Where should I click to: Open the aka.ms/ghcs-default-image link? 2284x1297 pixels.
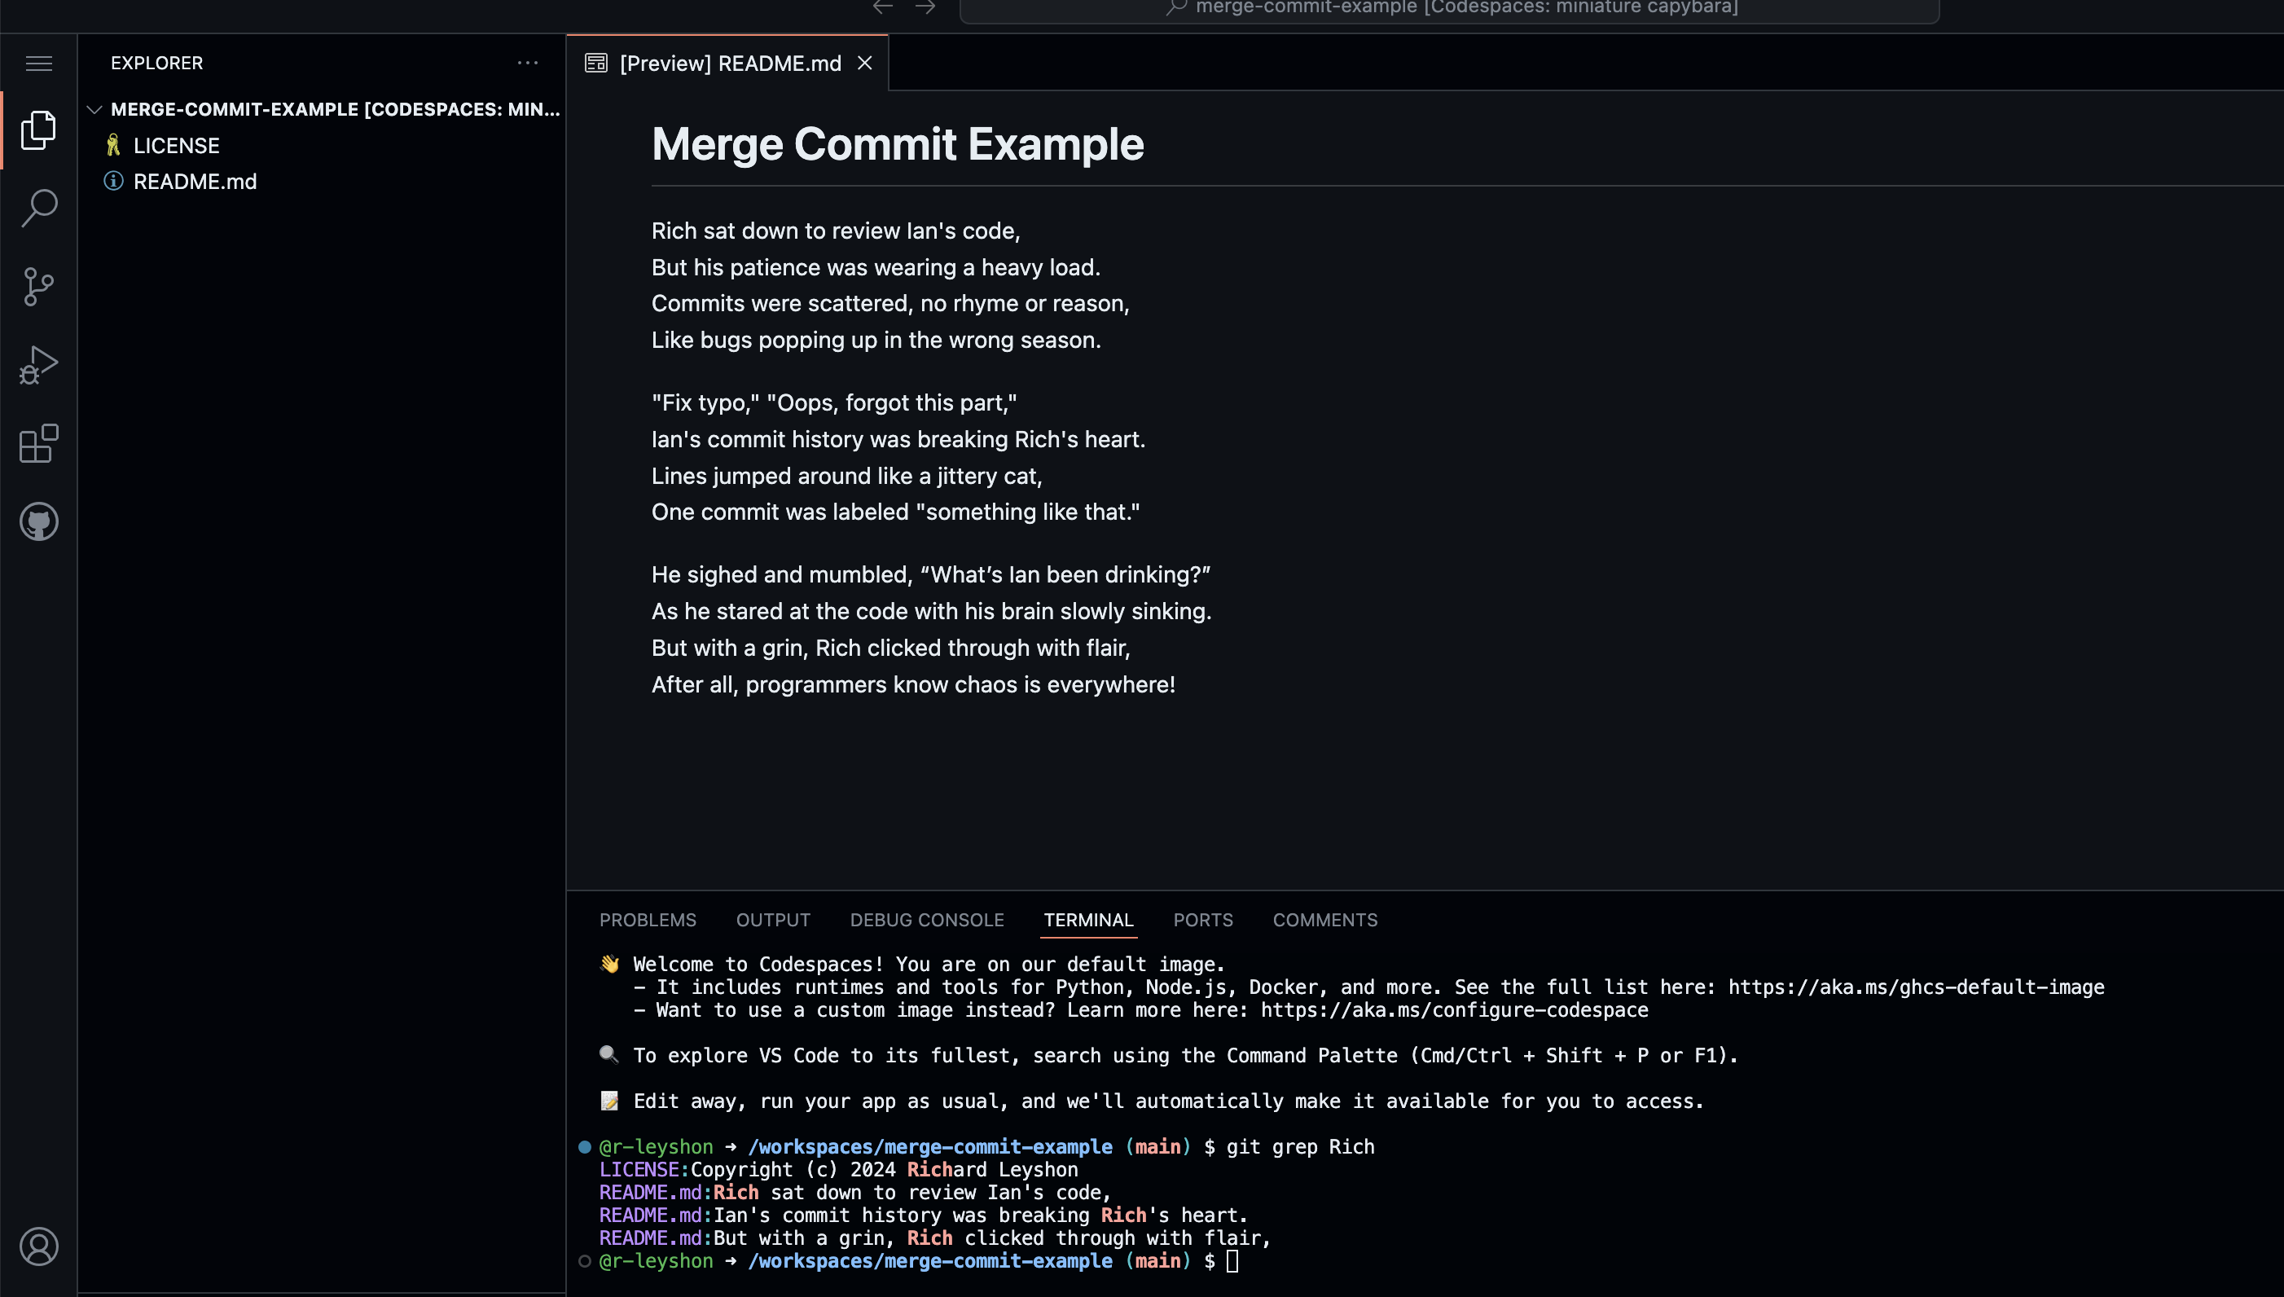pos(1915,987)
